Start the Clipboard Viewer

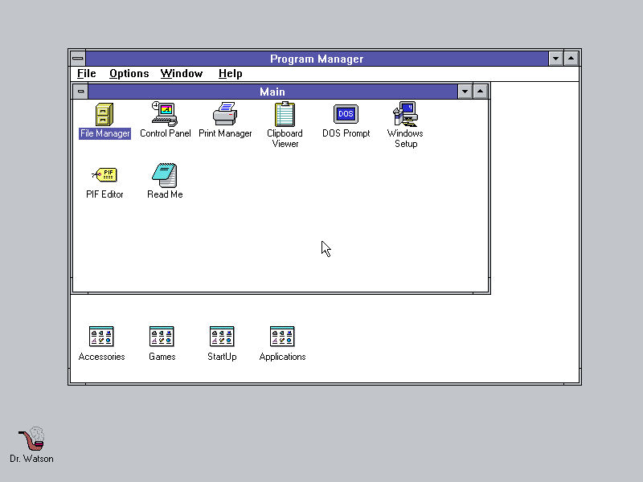(285, 115)
